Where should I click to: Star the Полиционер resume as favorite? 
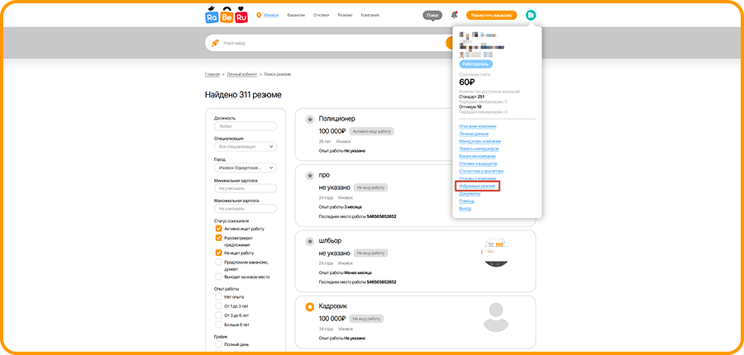click(x=309, y=119)
